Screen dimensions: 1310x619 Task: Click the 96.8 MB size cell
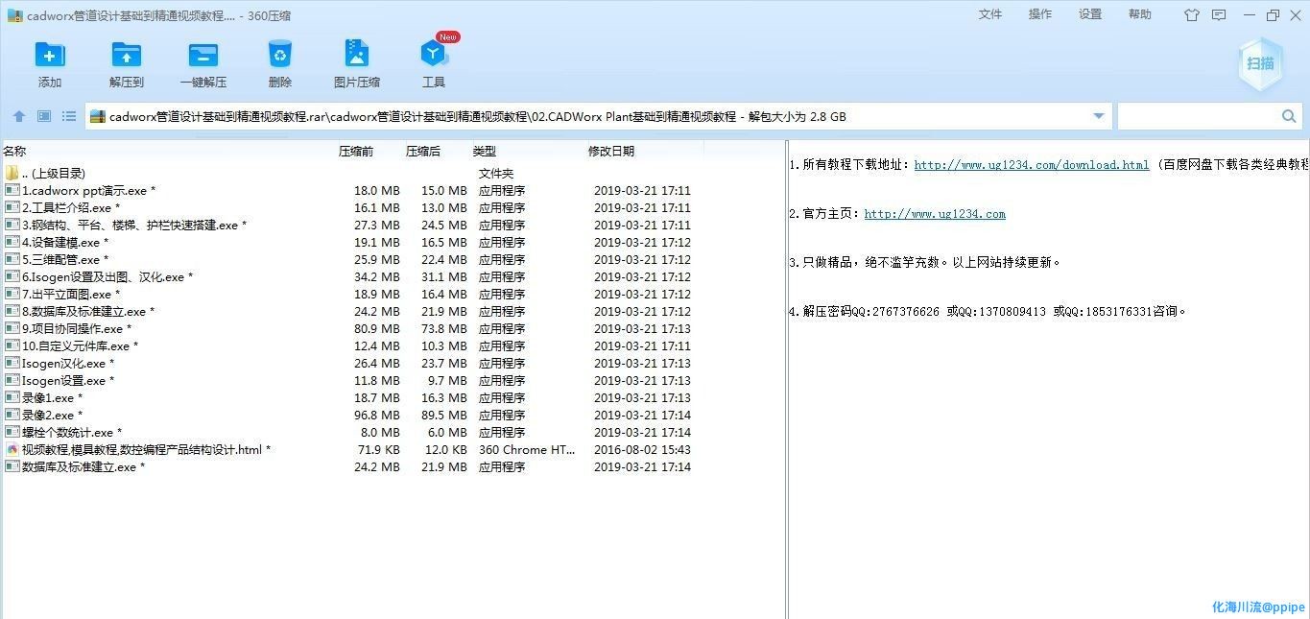tap(376, 416)
